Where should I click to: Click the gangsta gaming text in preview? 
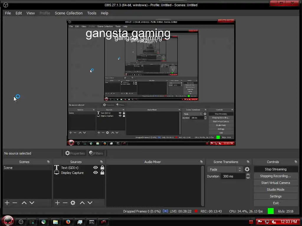click(128, 34)
